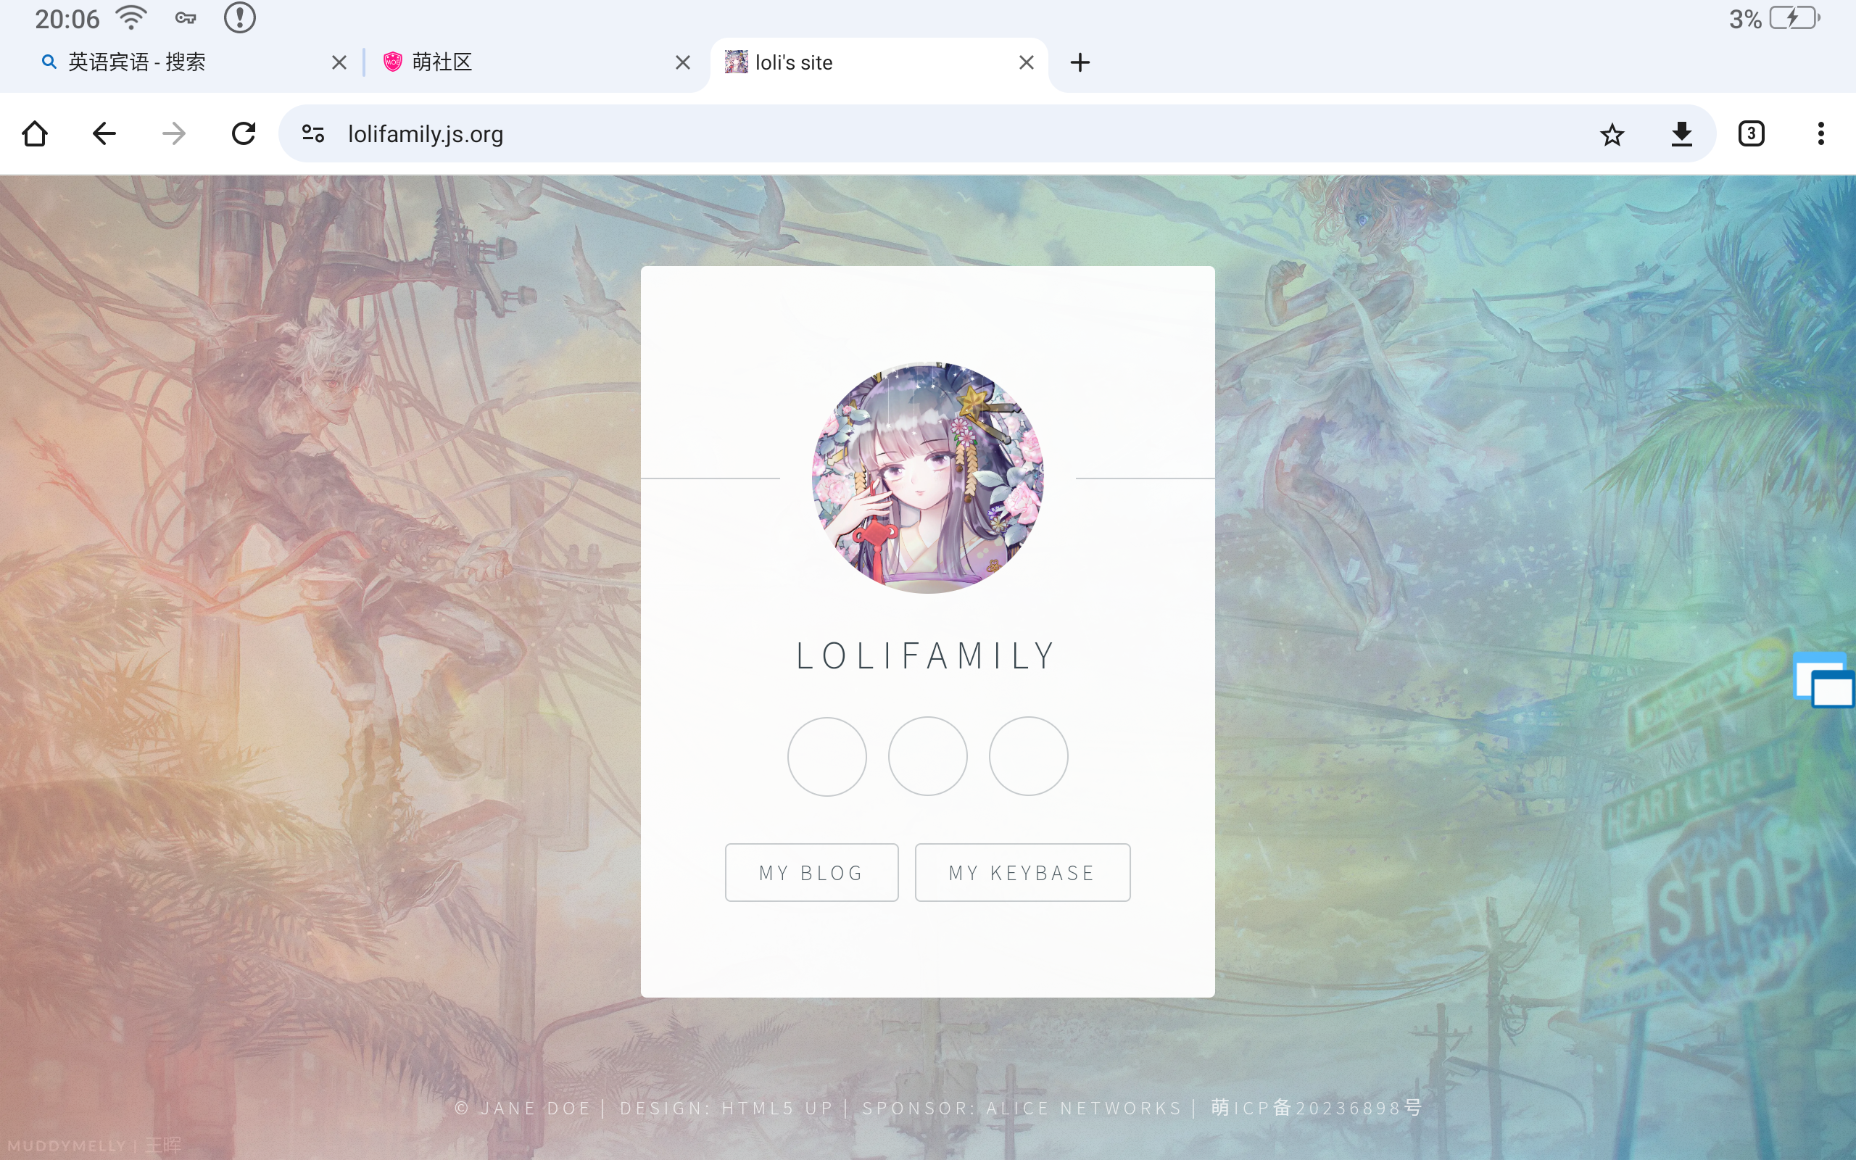This screenshot has height=1160, width=1856.
Task: Reload the lolifamily.js.org page
Action: tap(244, 133)
